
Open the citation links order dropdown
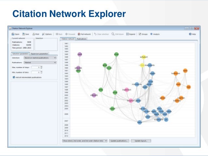click(x=85, y=141)
